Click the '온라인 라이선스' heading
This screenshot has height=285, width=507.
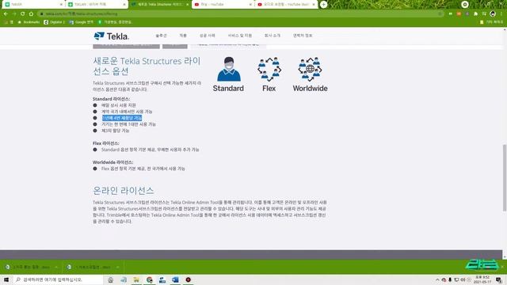(x=124, y=191)
